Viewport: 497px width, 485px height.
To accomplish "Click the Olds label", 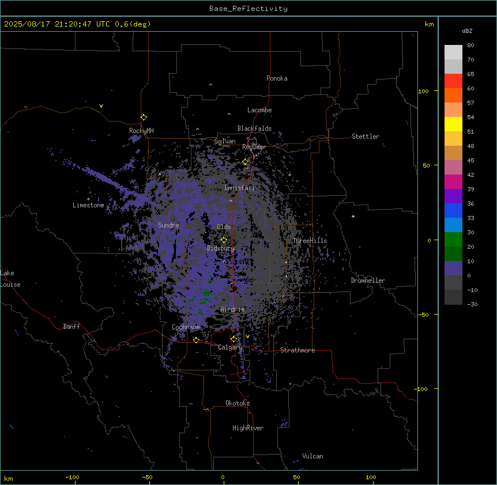I will click(x=224, y=227).
